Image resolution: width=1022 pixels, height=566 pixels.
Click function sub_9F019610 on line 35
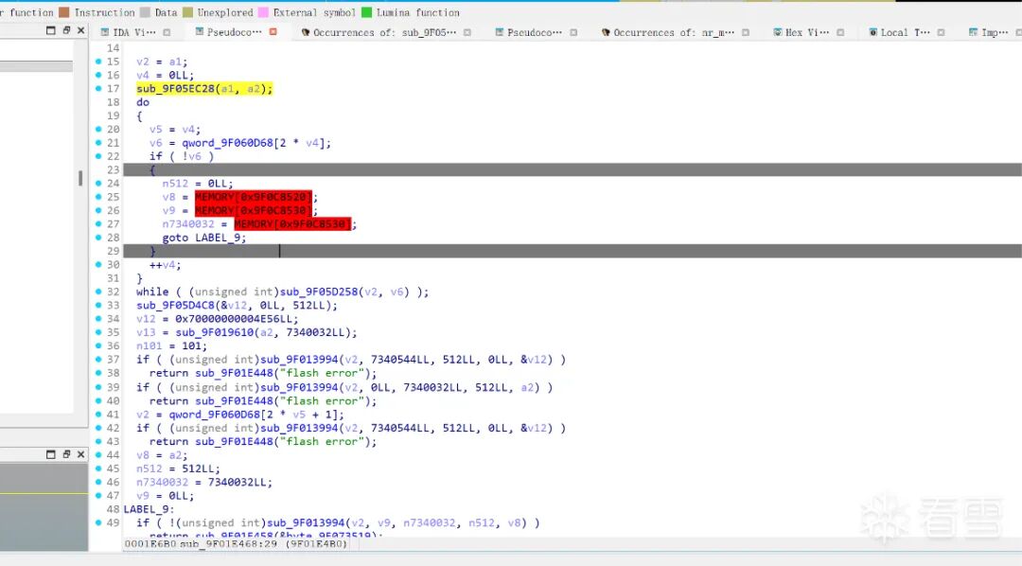click(215, 332)
